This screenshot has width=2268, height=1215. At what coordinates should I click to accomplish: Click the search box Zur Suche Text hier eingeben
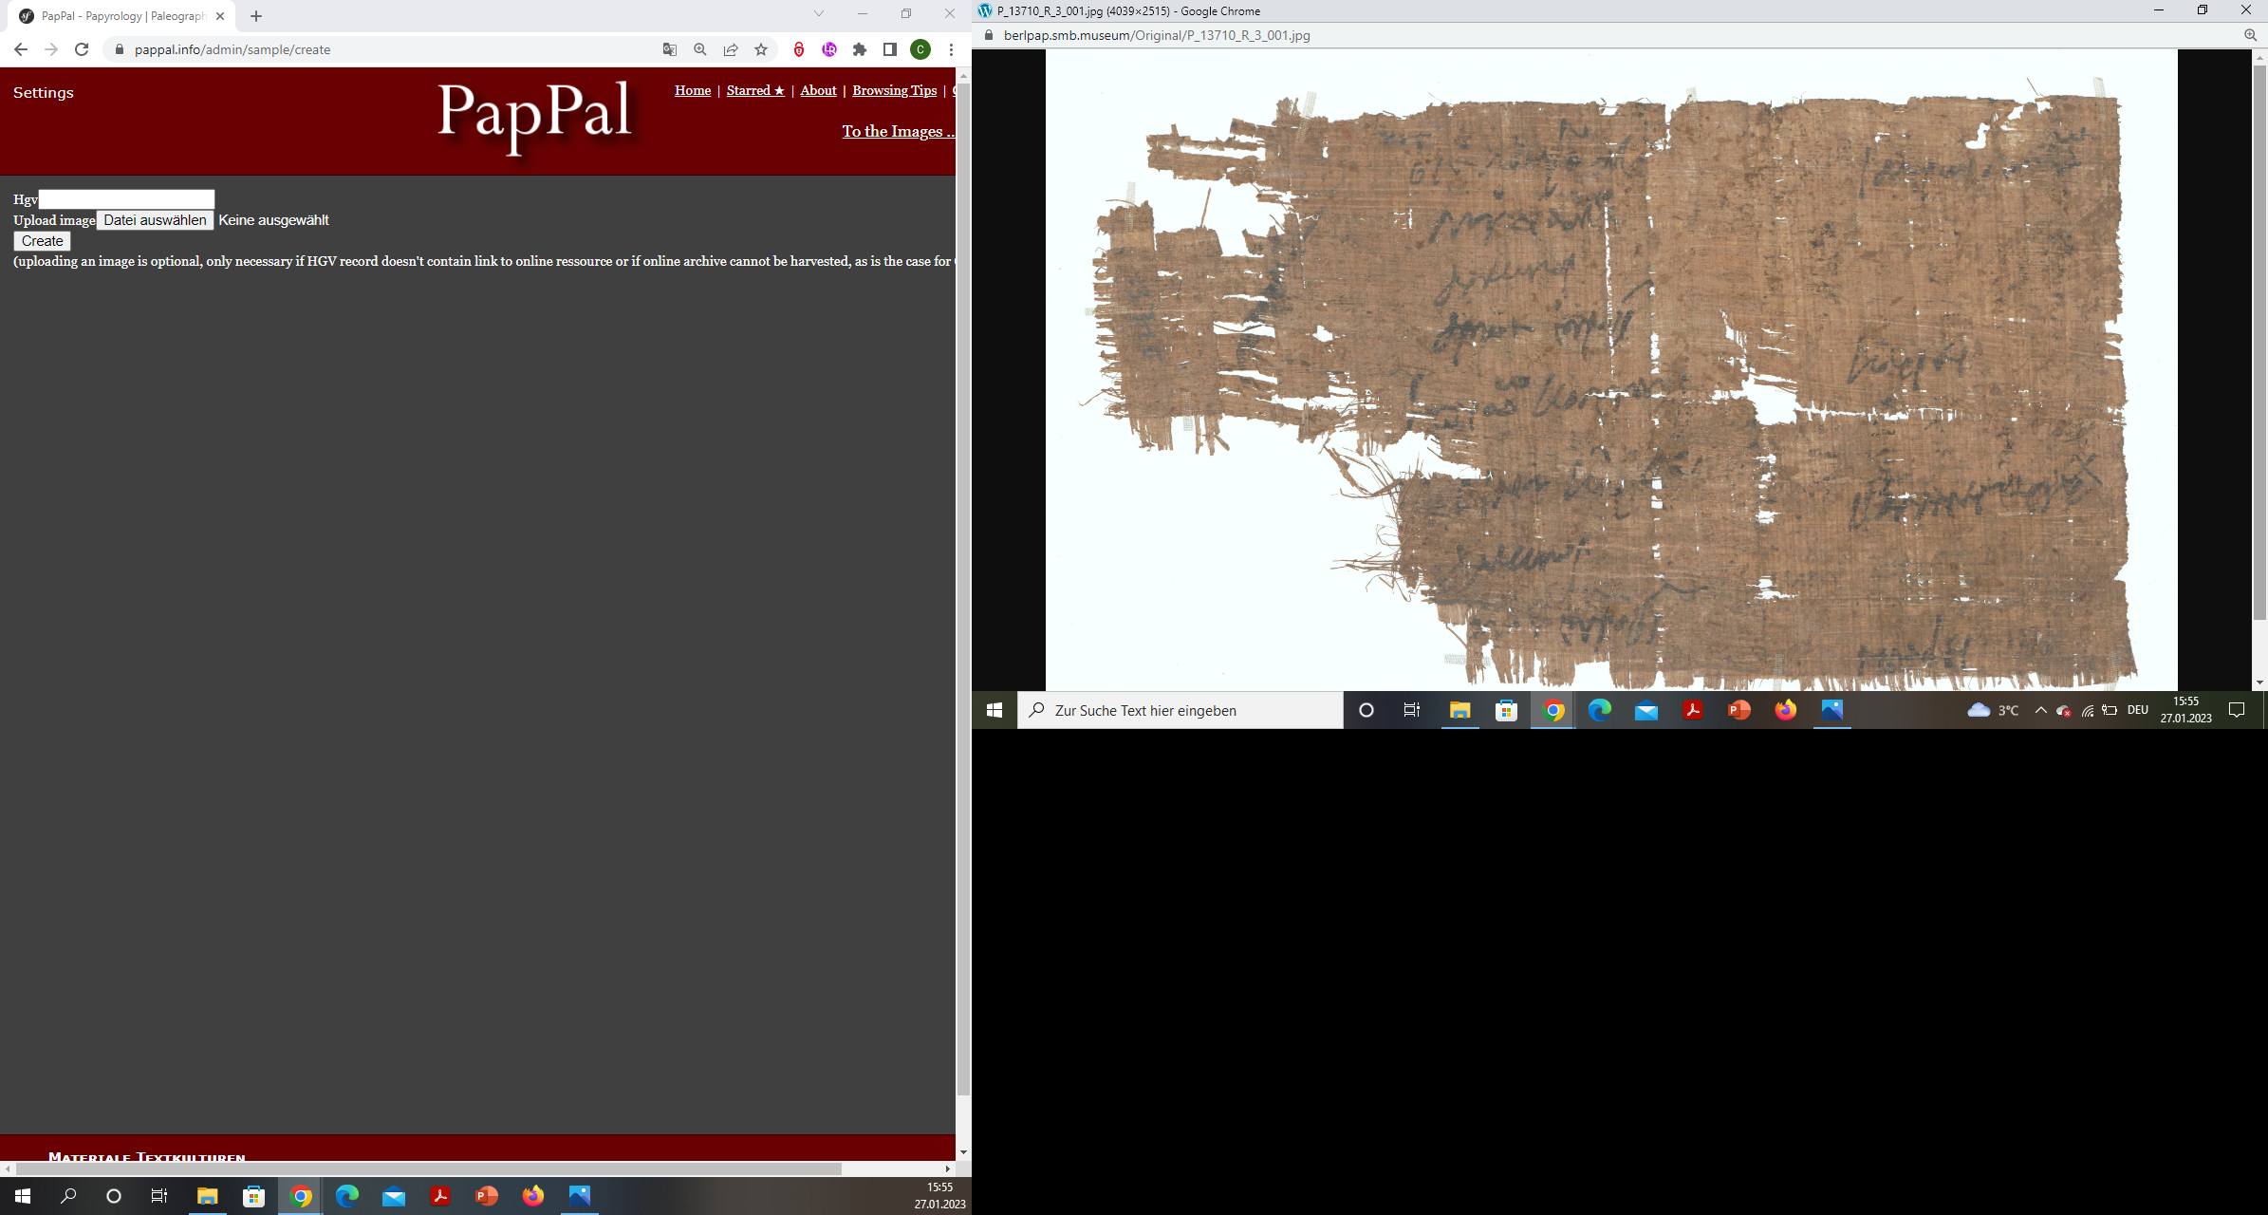click(x=1180, y=710)
